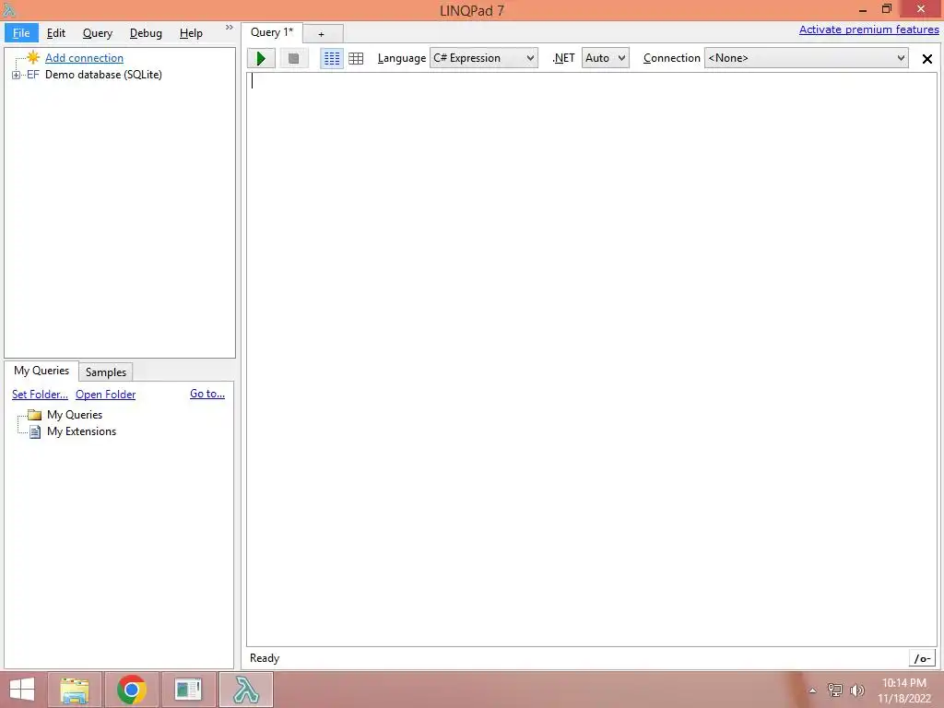This screenshot has width=944, height=708.
Task: Switch to the Samples tab
Action: point(106,372)
